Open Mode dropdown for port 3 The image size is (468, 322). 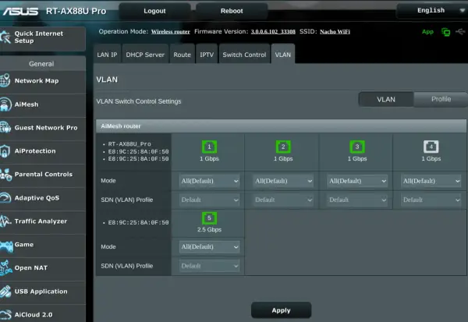tap(357, 181)
